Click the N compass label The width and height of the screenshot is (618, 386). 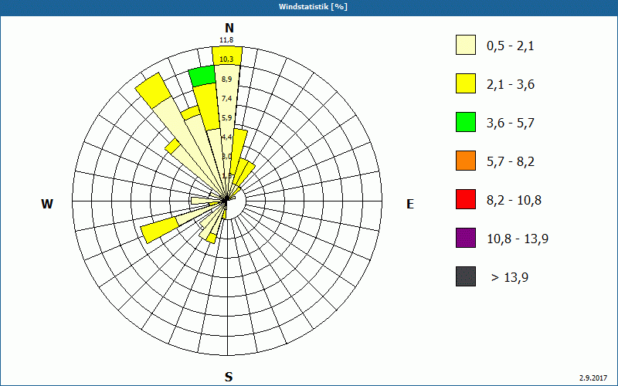point(229,28)
